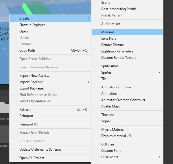The height and width of the screenshot is (164, 173).
Task: Click the Scene menu item
Action: (127, 3)
